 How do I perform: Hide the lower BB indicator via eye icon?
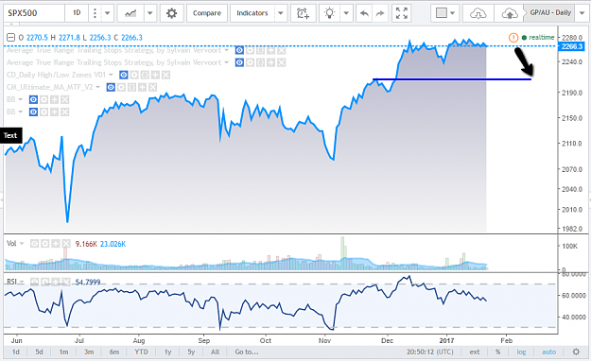tap(33, 112)
